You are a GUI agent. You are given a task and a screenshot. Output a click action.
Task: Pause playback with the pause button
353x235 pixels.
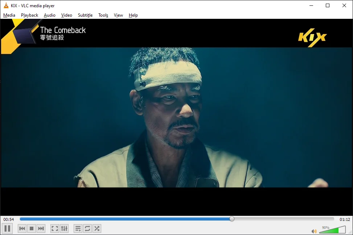pyautogui.click(x=7, y=228)
